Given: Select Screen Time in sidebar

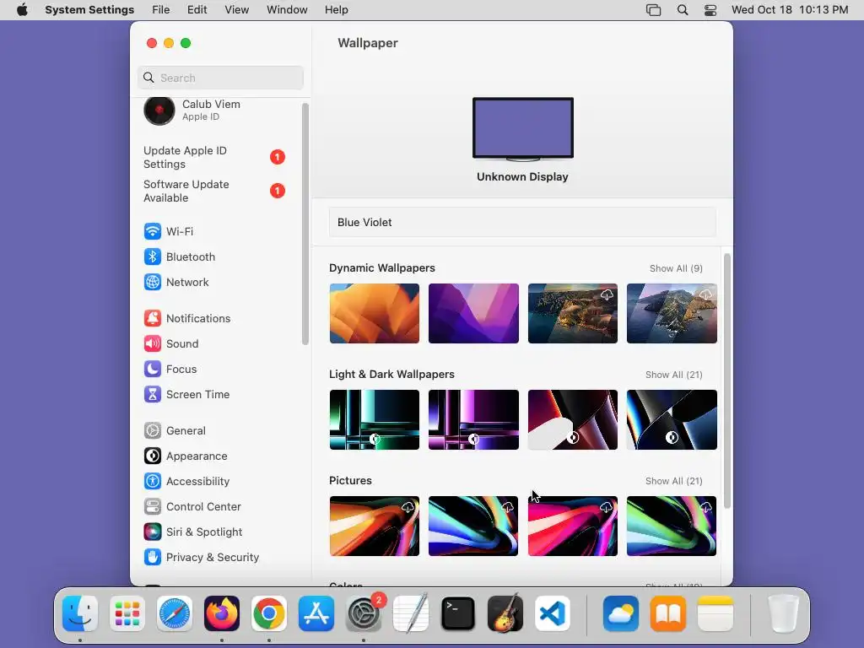Looking at the screenshot, I should [186, 395].
